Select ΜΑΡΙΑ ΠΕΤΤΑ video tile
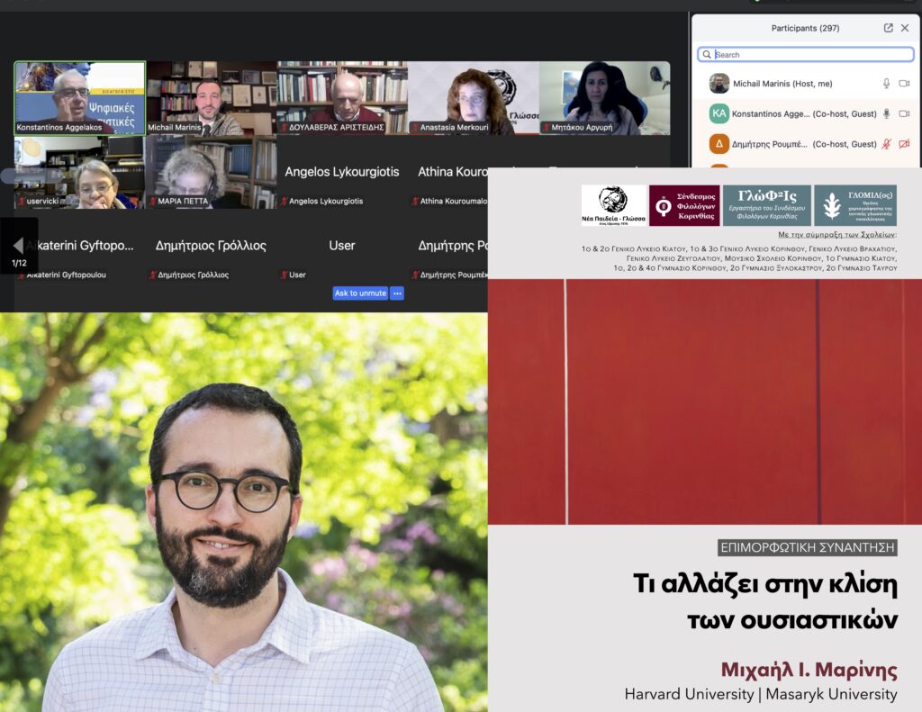Viewport: 922px width, 712px height. pos(211,171)
